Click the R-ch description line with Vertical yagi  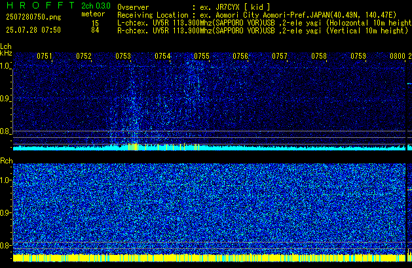pyautogui.click(x=263, y=31)
